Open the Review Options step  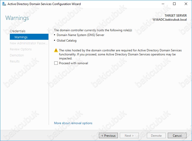pyautogui.click(x=21, y=49)
